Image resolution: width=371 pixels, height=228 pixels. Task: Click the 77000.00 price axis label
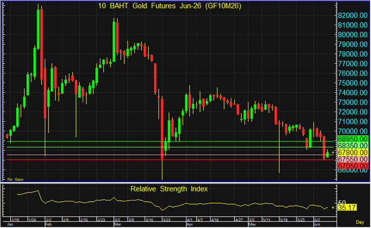(353, 64)
